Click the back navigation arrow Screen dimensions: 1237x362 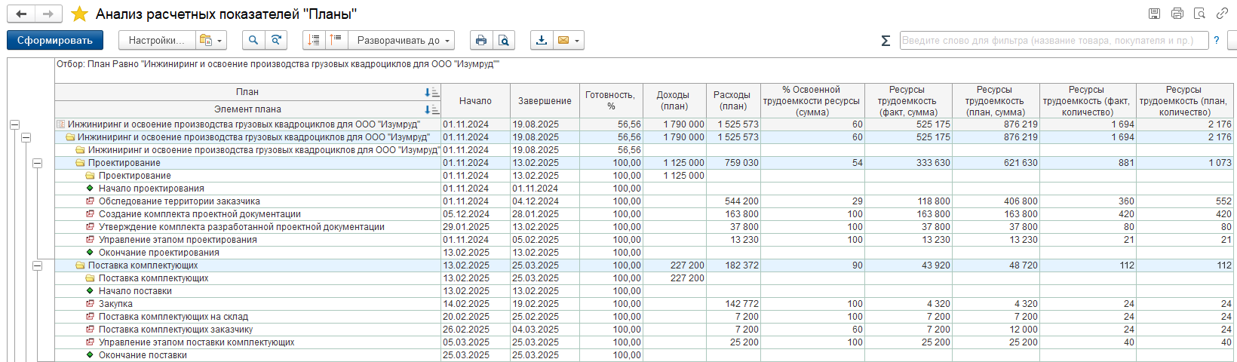(x=21, y=14)
